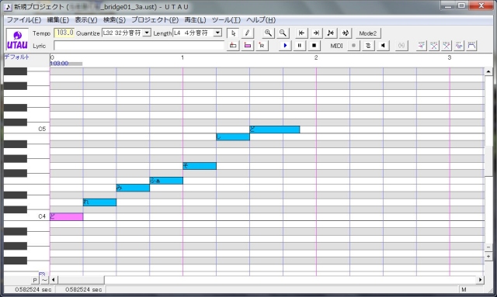Click the zoom in magnifier icon
This screenshot has height=297, width=497.
coord(268,33)
